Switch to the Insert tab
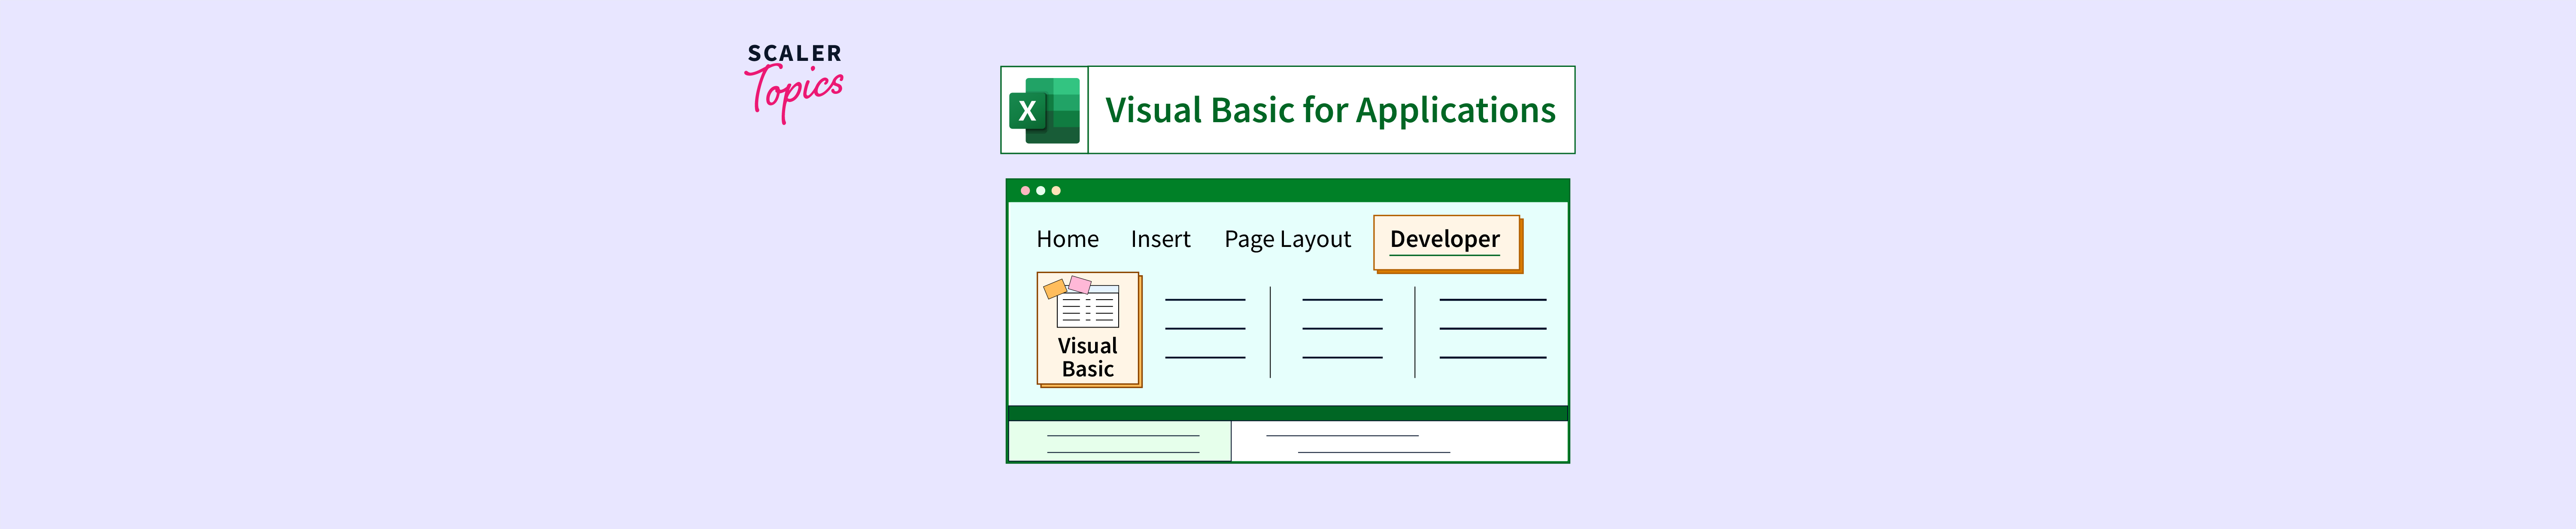 point(1160,240)
